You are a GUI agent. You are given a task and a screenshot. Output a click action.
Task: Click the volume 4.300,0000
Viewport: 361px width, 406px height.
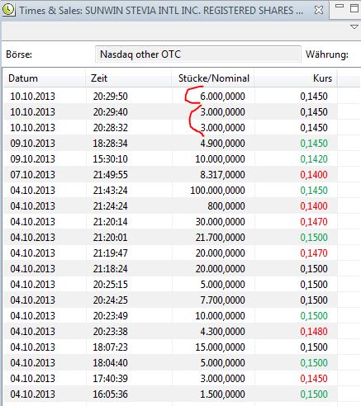click(x=222, y=332)
